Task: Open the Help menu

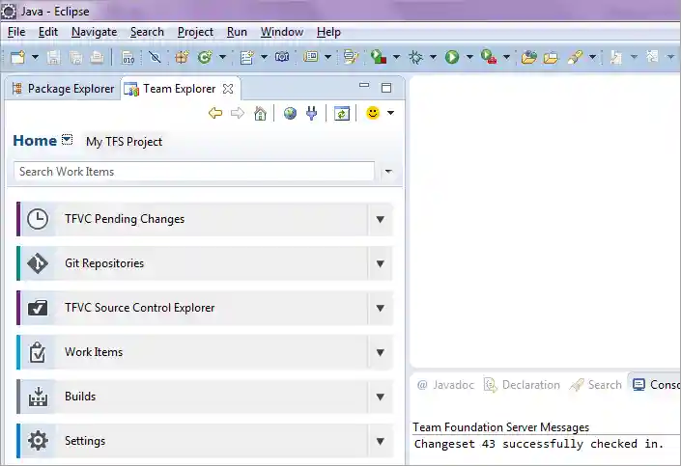Action: point(328,32)
